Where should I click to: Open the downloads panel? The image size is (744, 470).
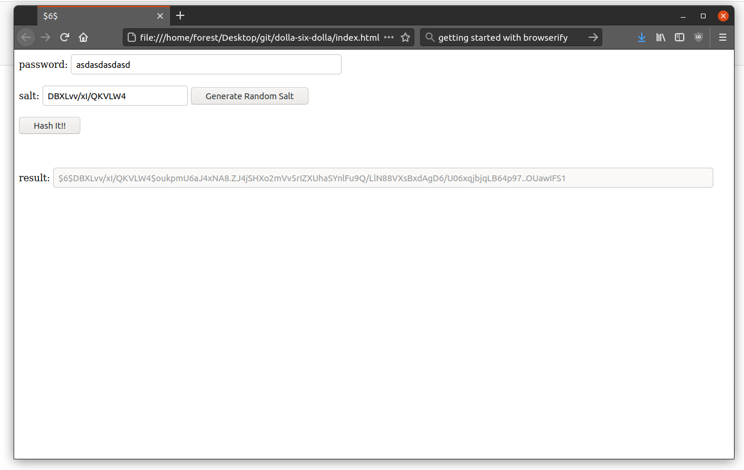pos(642,37)
